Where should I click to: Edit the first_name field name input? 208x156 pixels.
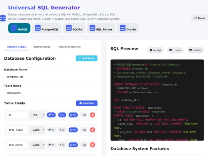(17, 130)
